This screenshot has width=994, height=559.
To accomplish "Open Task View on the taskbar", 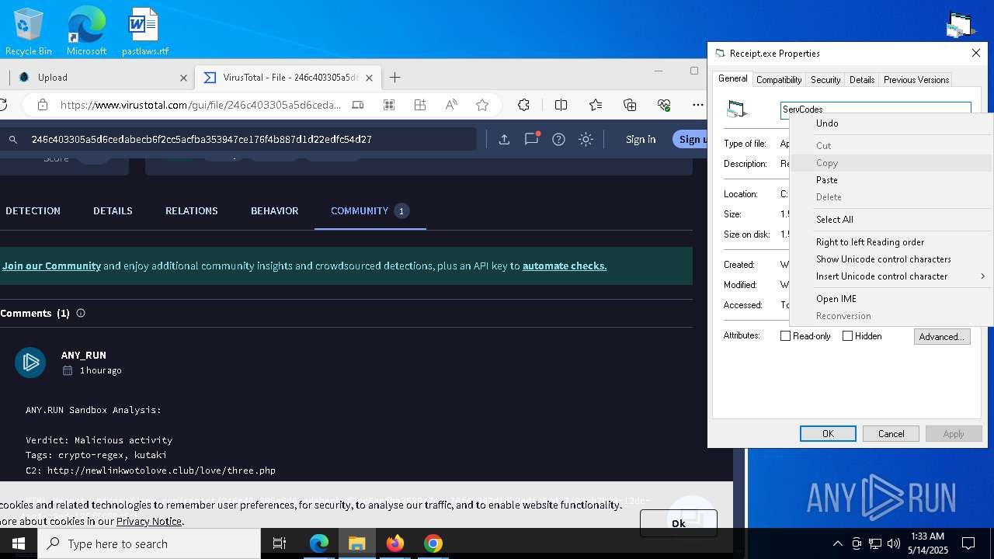I will [280, 543].
